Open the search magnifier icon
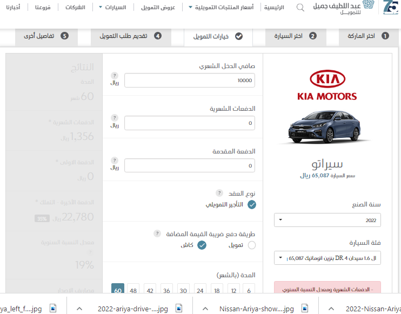The width and height of the screenshot is (401, 314). click(300, 8)
